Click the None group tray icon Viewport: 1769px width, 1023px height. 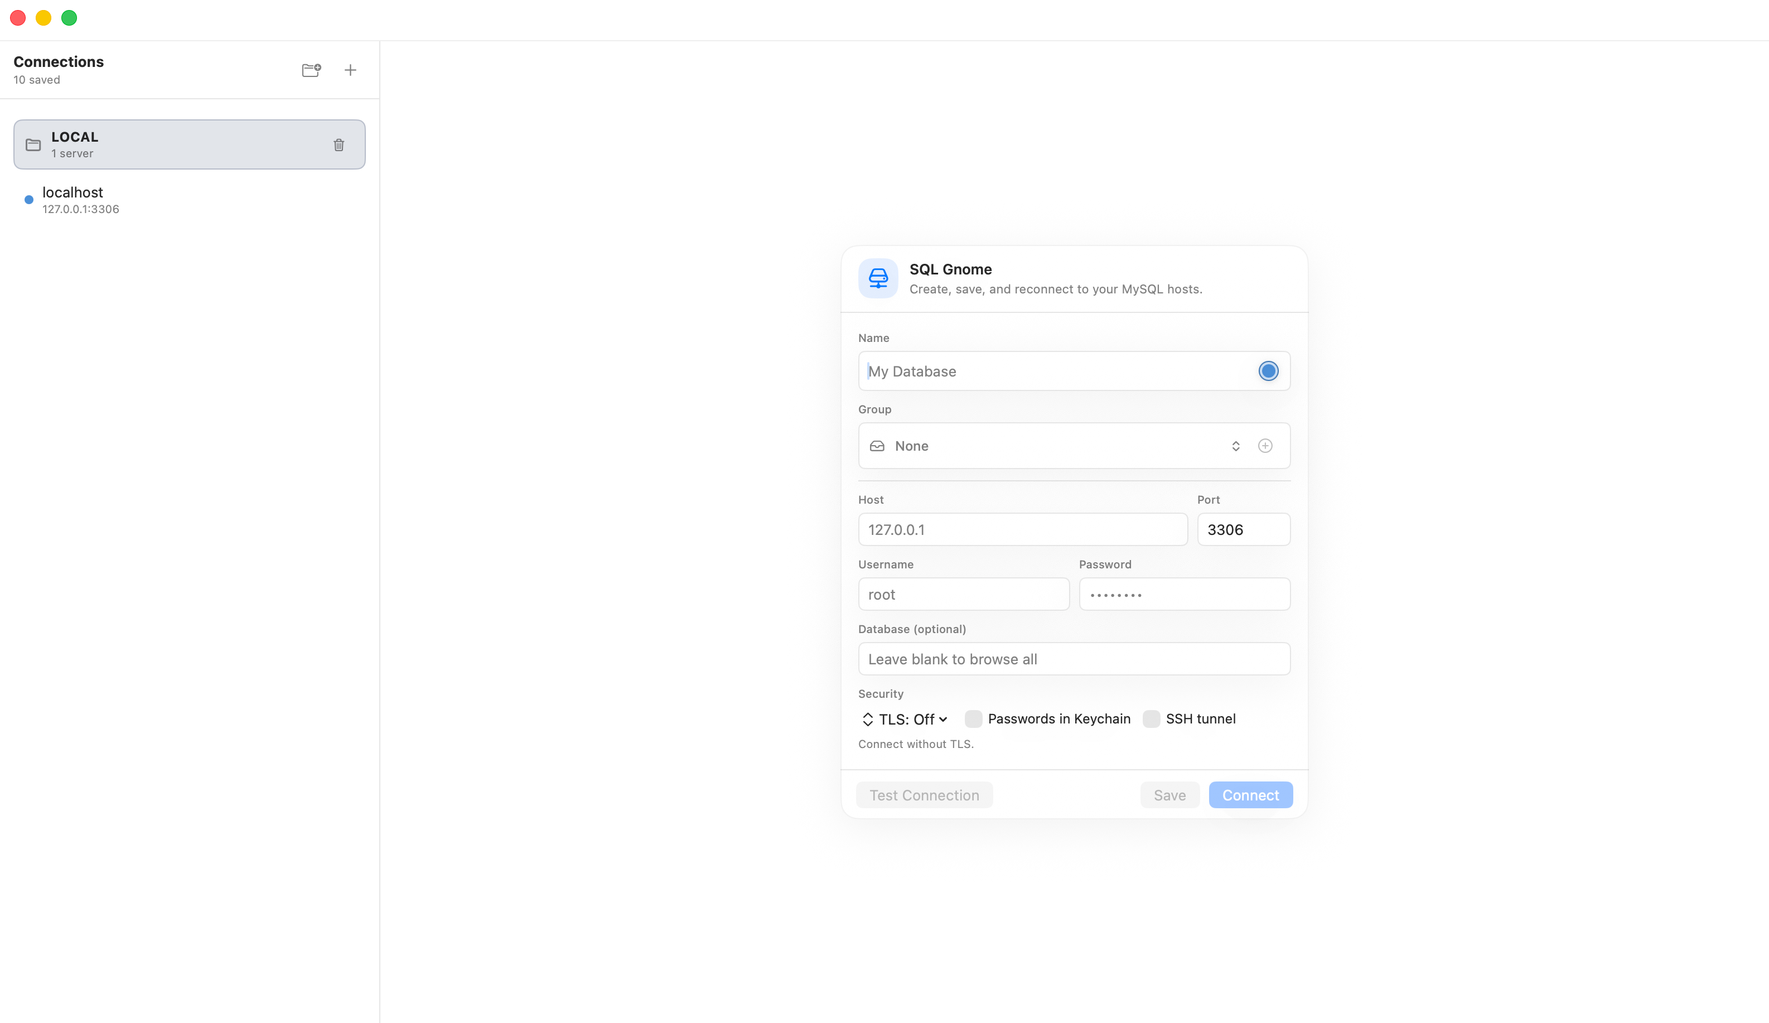[x=877, y=446]
